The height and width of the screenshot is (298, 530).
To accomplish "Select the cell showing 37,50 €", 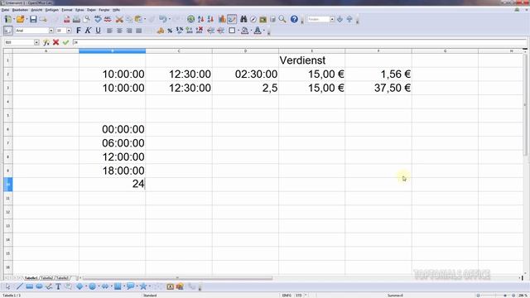I will pyautogui.click(x=378, y=88).
